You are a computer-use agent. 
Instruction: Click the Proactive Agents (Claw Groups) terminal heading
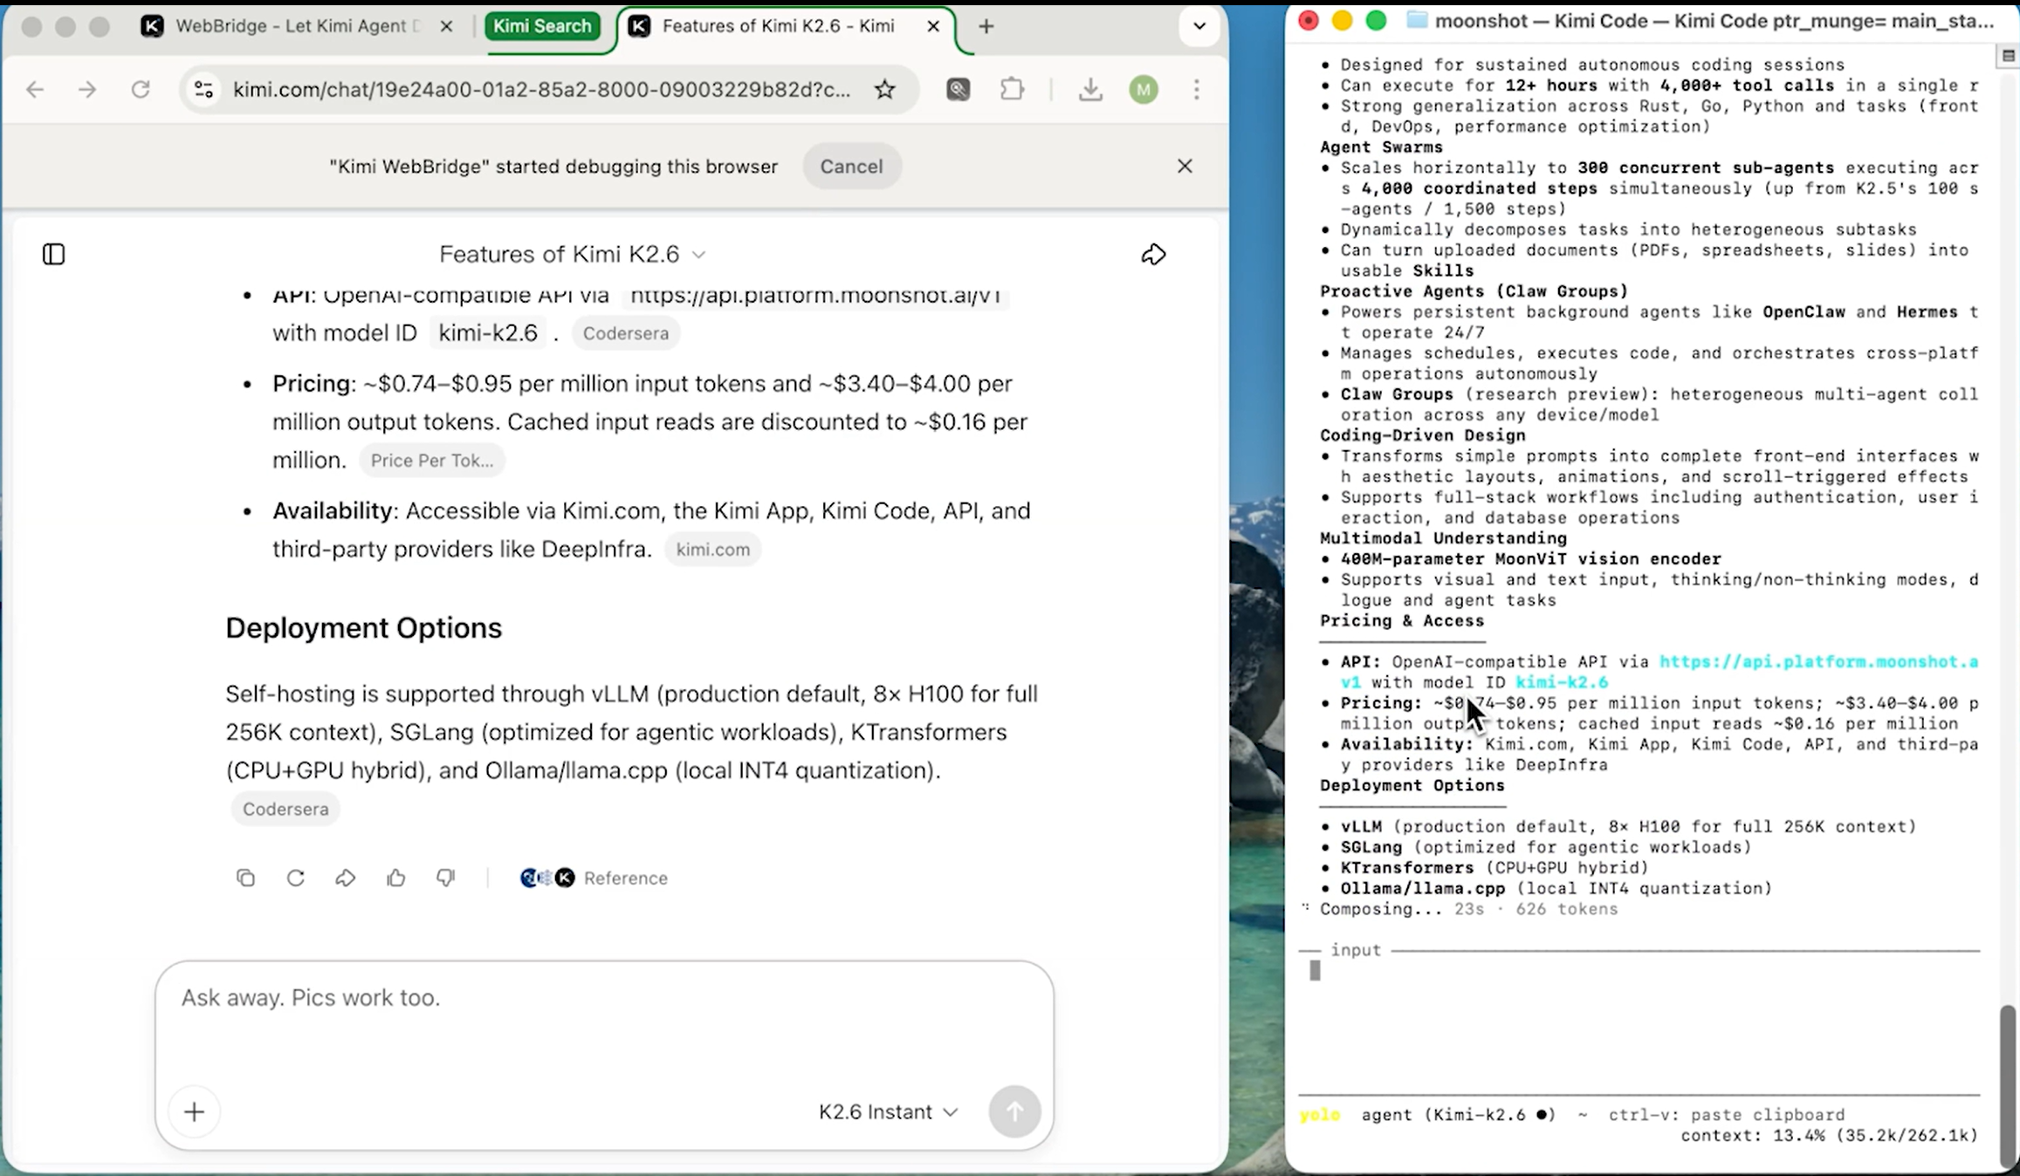coord(1474,291)
